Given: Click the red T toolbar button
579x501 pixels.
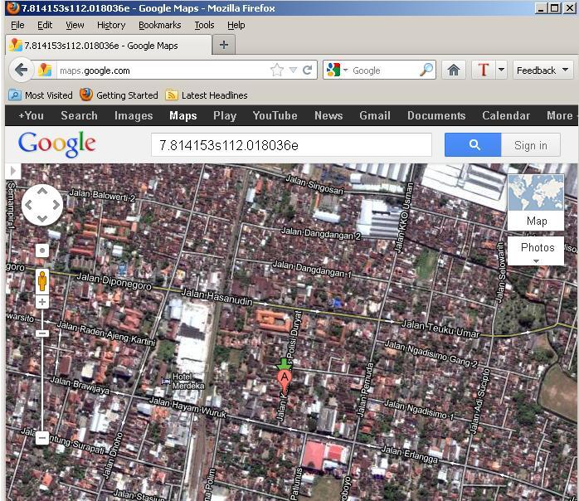Looking at the screenshot, I should 484,70.
